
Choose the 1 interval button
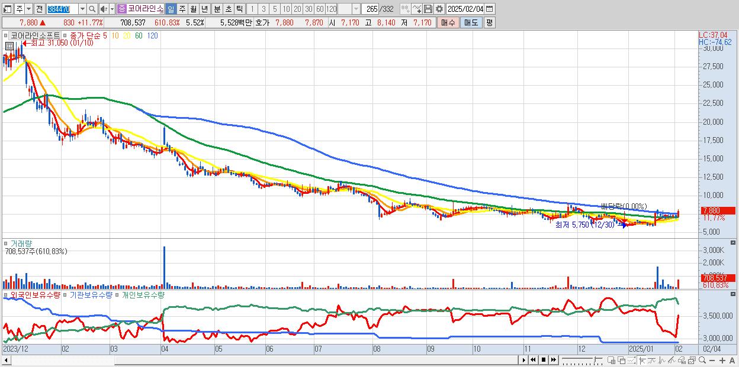coord(252,9)
